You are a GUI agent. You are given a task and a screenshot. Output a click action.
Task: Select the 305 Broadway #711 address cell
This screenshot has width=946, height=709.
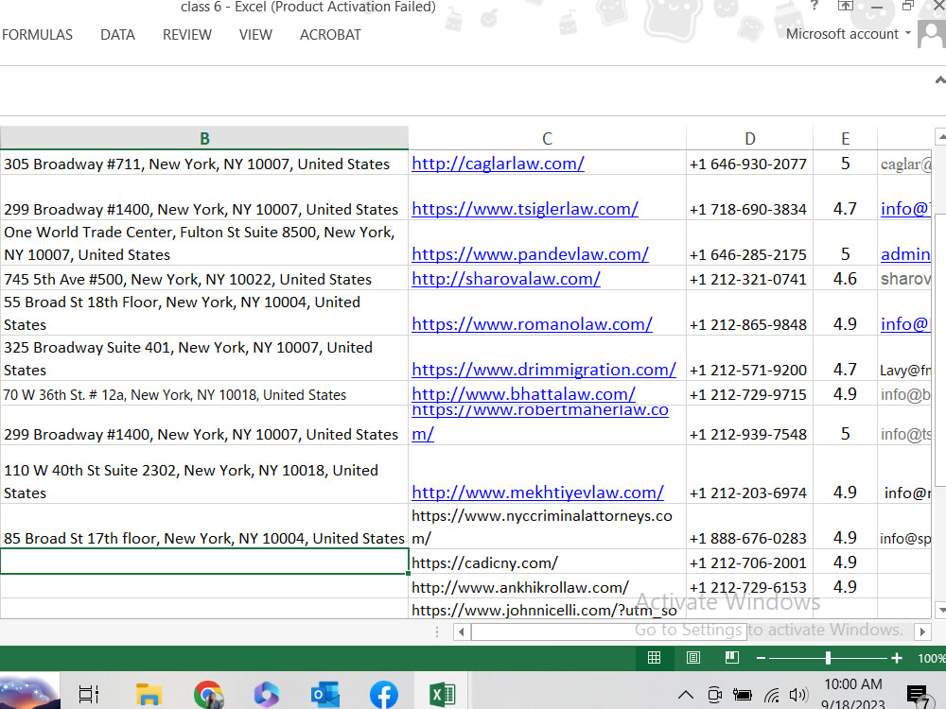pos(204,163)
